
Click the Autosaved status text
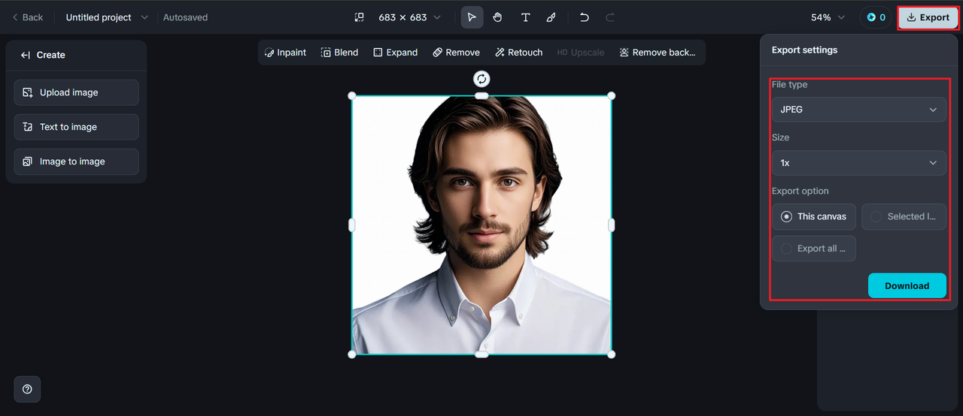185,17
